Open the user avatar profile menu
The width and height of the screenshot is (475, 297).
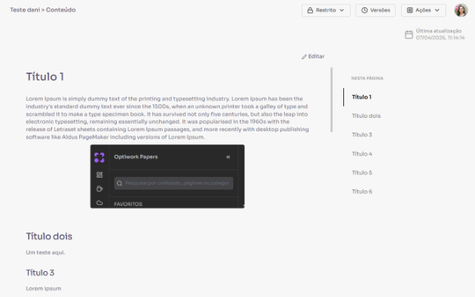pyautogui.click(x=461, y=10)
